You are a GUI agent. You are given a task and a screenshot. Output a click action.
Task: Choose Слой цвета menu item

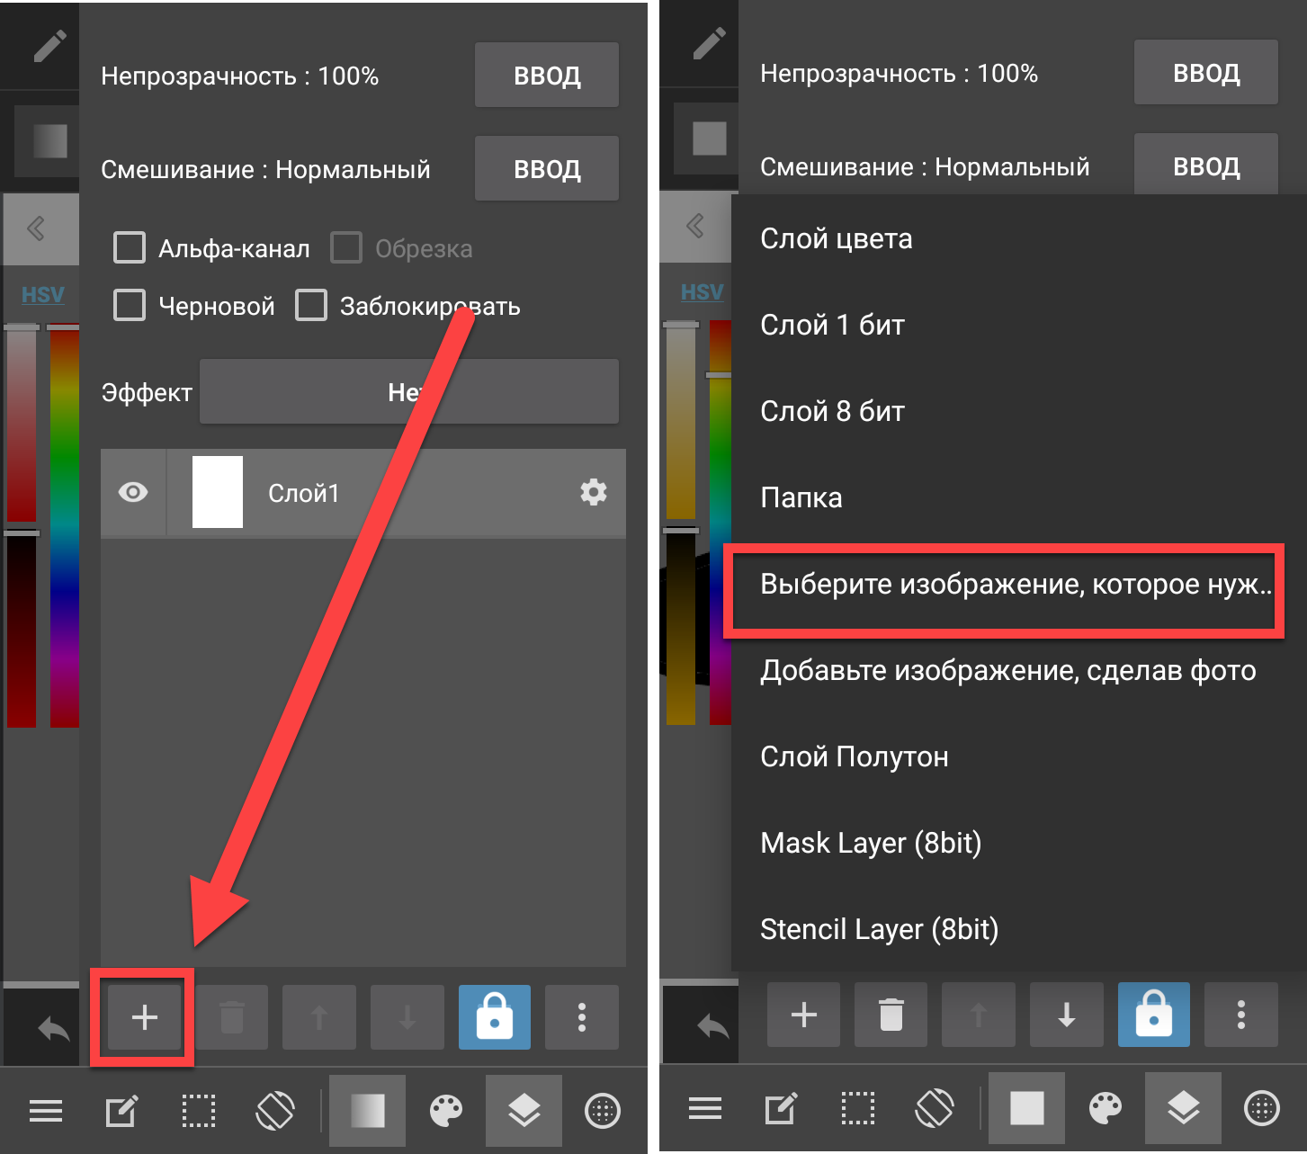point(1018,238)
